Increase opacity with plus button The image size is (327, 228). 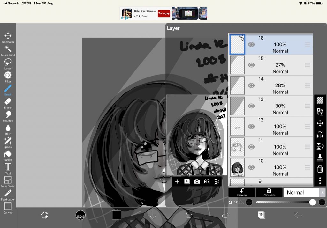(x=322, y=202)
